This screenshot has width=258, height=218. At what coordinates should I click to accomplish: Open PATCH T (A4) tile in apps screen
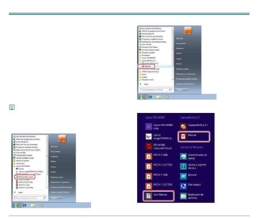point(157,176)
